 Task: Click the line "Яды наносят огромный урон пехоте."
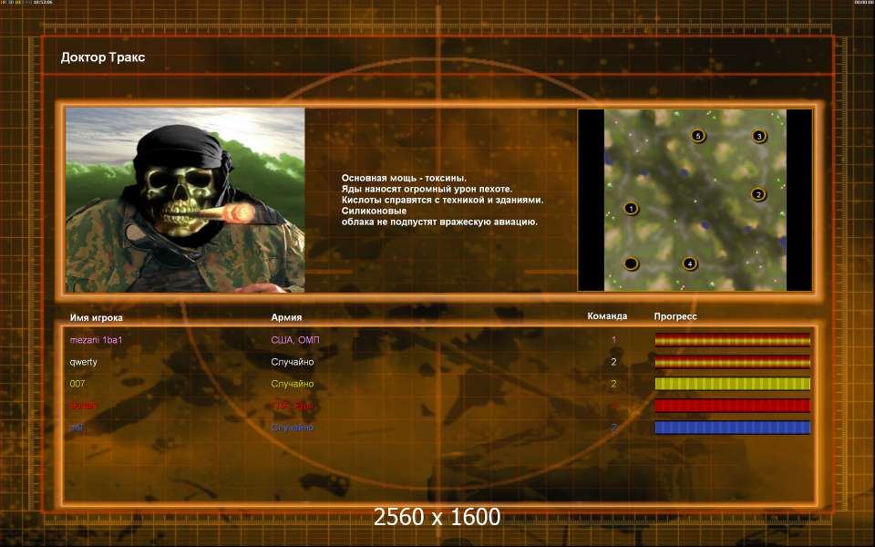427,189
